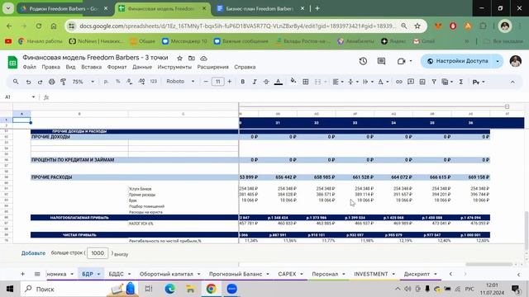This screenshot has height=297, width=529.
Task: Move document with folder icon
Action: click(192, 58)
